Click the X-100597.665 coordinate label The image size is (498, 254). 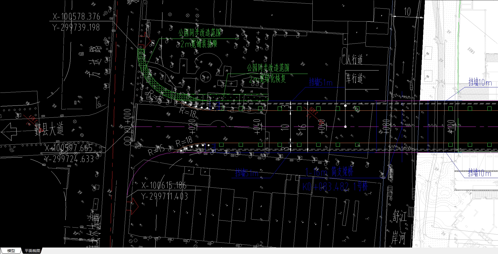coord(69,148)
